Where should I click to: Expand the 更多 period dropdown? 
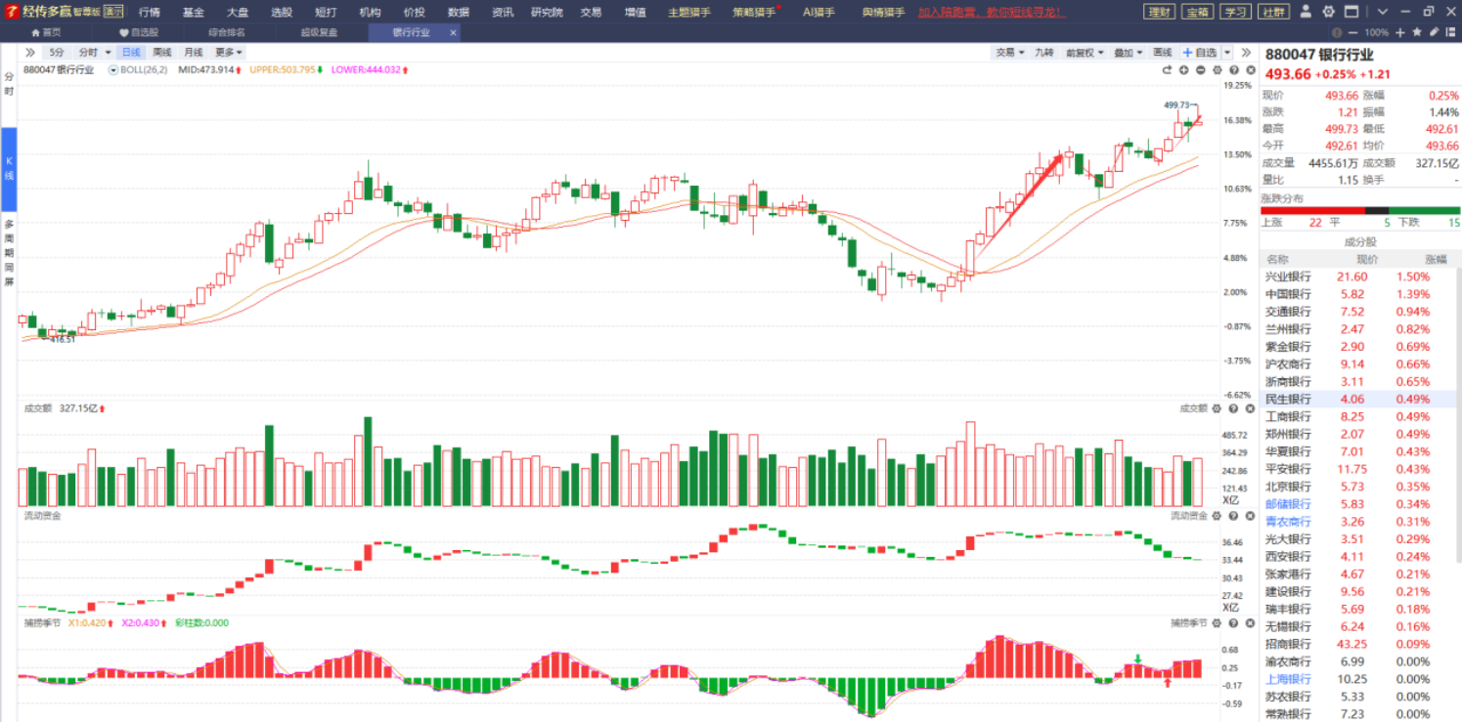pos(229,52)
